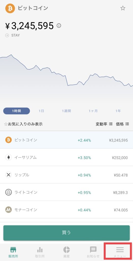Tap the ライトコイン coin logo
Viewport: 133px width, 261px height.
coord(8,192)
